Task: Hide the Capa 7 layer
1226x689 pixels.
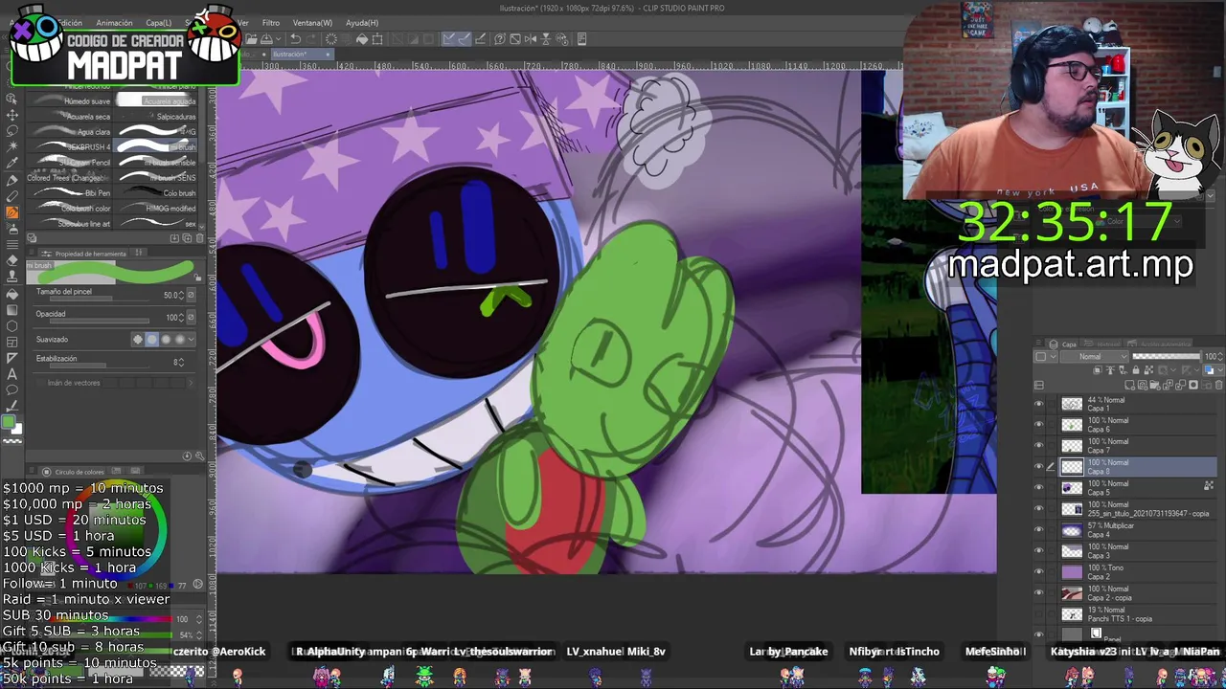Action: [x=1039, y=446]
